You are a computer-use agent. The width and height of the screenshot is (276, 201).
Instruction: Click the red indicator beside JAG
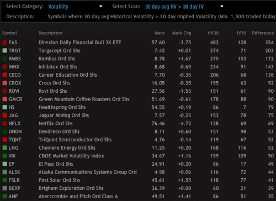point(5,115)
